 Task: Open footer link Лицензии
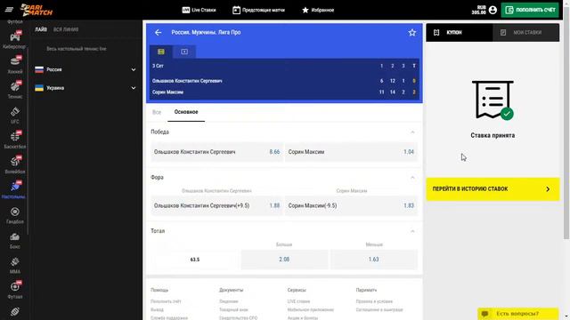pyautogui.click(x=229, y=301)
